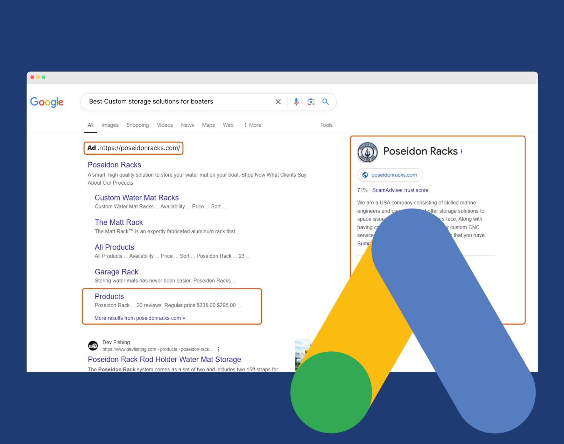Open Poseidon Racks panel options dots
The height and width of the screenshot is (444, 564).
click(x=461, y=151)
